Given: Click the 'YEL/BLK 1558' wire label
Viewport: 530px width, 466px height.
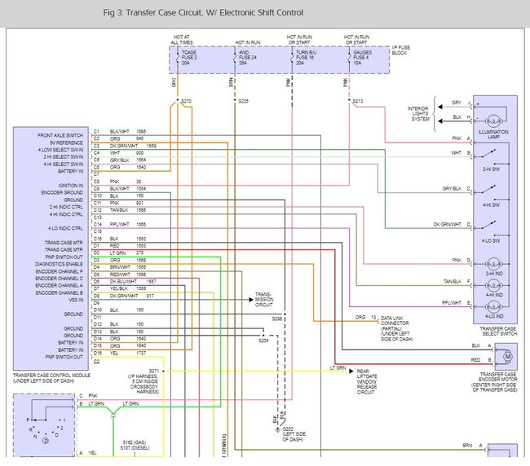Looking at the screenshot, I should coord(128,288).
